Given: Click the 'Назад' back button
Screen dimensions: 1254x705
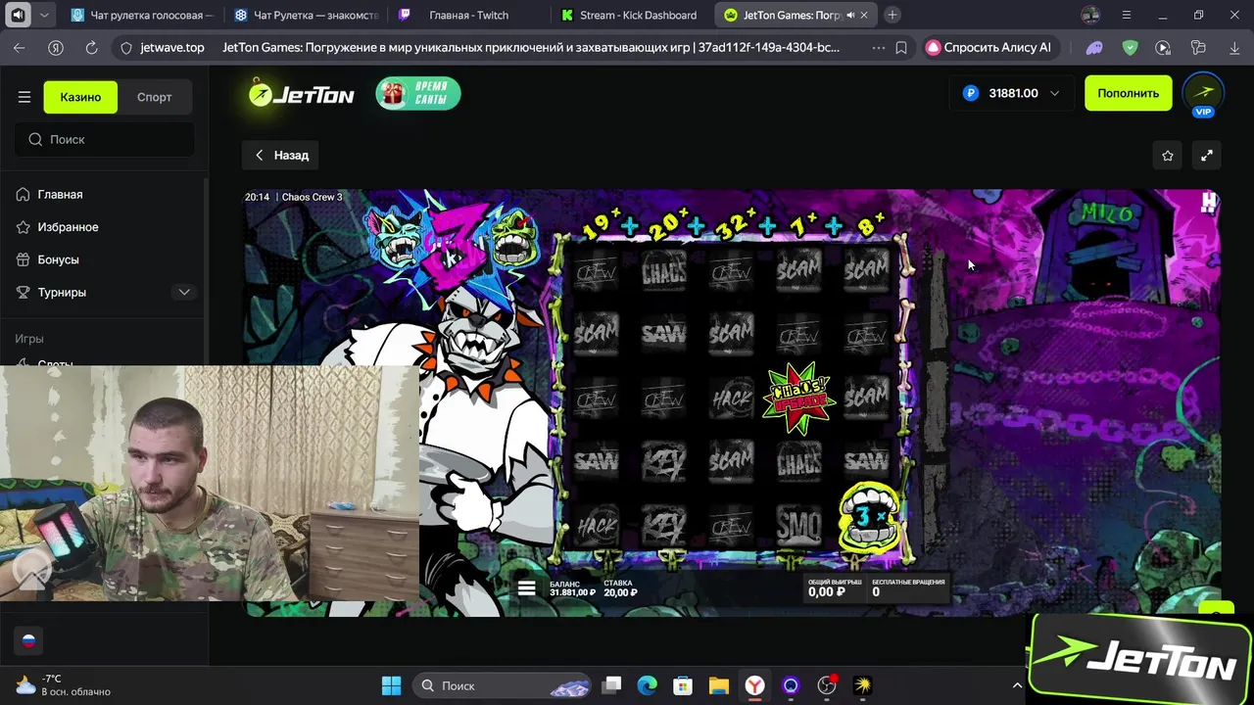Looking at the screenshot, I should (x=282, y=155).
